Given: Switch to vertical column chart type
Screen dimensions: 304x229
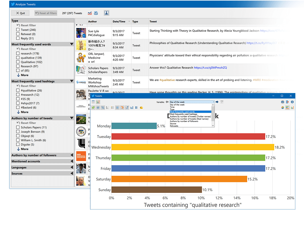Looking at the screenshot, I should point(292,108).
